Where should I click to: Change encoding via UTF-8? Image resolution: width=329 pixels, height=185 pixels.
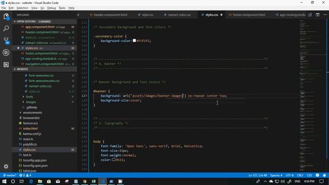[x=289, y=175]
